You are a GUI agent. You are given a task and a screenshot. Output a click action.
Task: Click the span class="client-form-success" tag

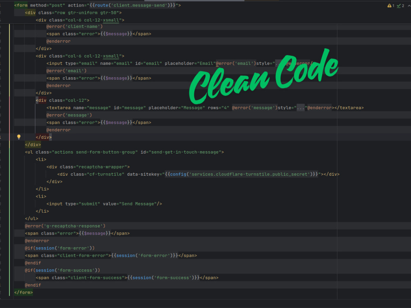point(81,278)
